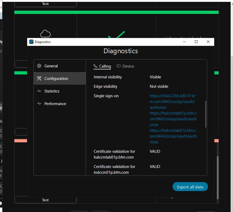Click the wrench icon next to Configuration
This screenshot has width=233, height=212.
pyautogui.click(x=39, y=78)
